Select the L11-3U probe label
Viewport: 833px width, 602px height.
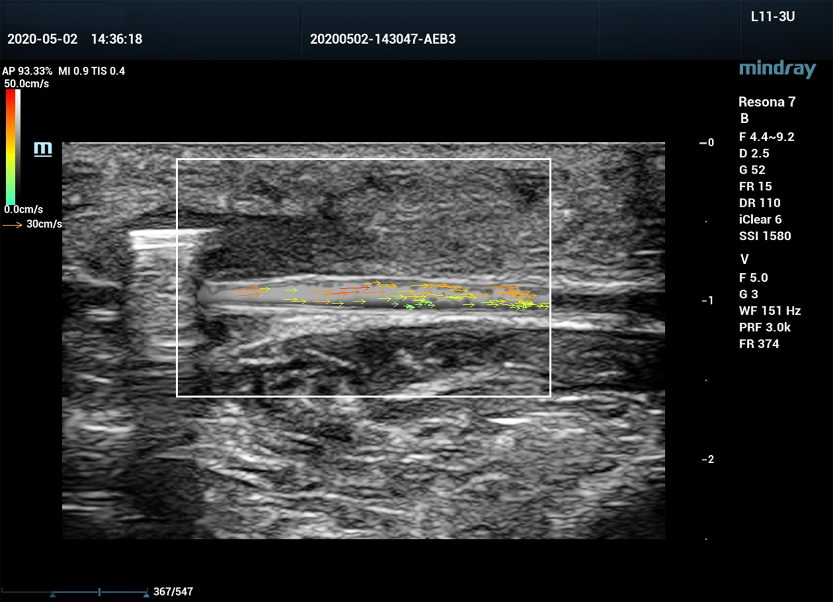772,17
